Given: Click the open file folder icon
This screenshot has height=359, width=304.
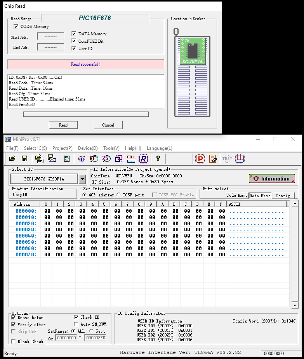Looking at the screenshot, I should pyautogui.click(x=12, y=158).
